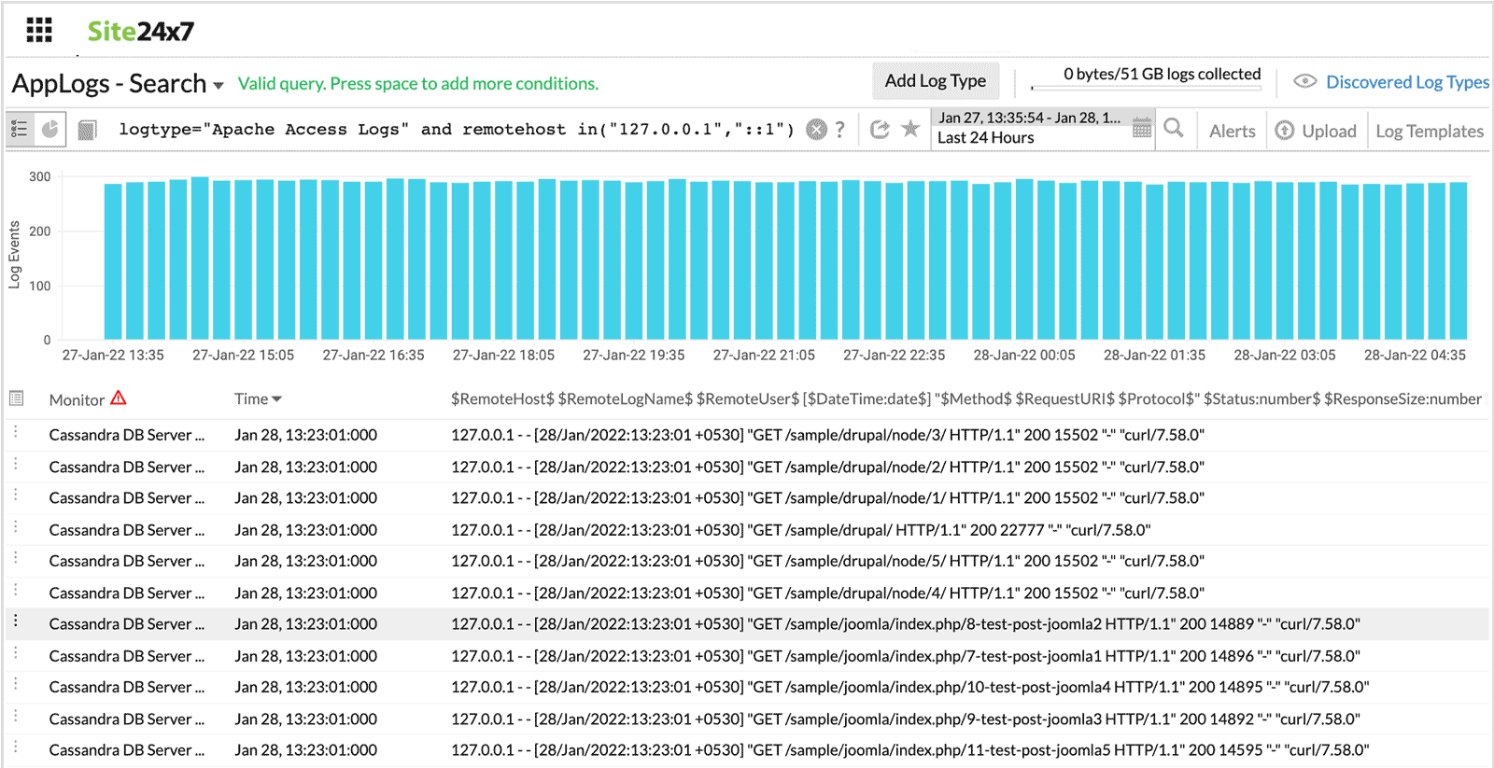The image size is (1494, 768).
Task: Save search with the star icon
Action: click(x=910, y=129)
